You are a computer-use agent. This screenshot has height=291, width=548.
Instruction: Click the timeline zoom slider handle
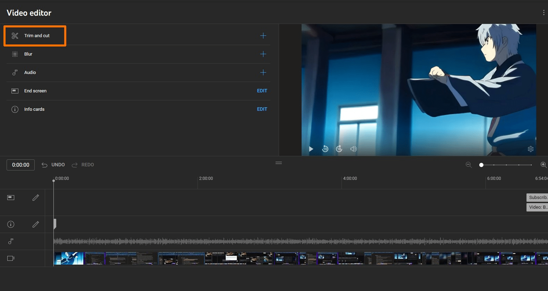(x=481, y=165)
